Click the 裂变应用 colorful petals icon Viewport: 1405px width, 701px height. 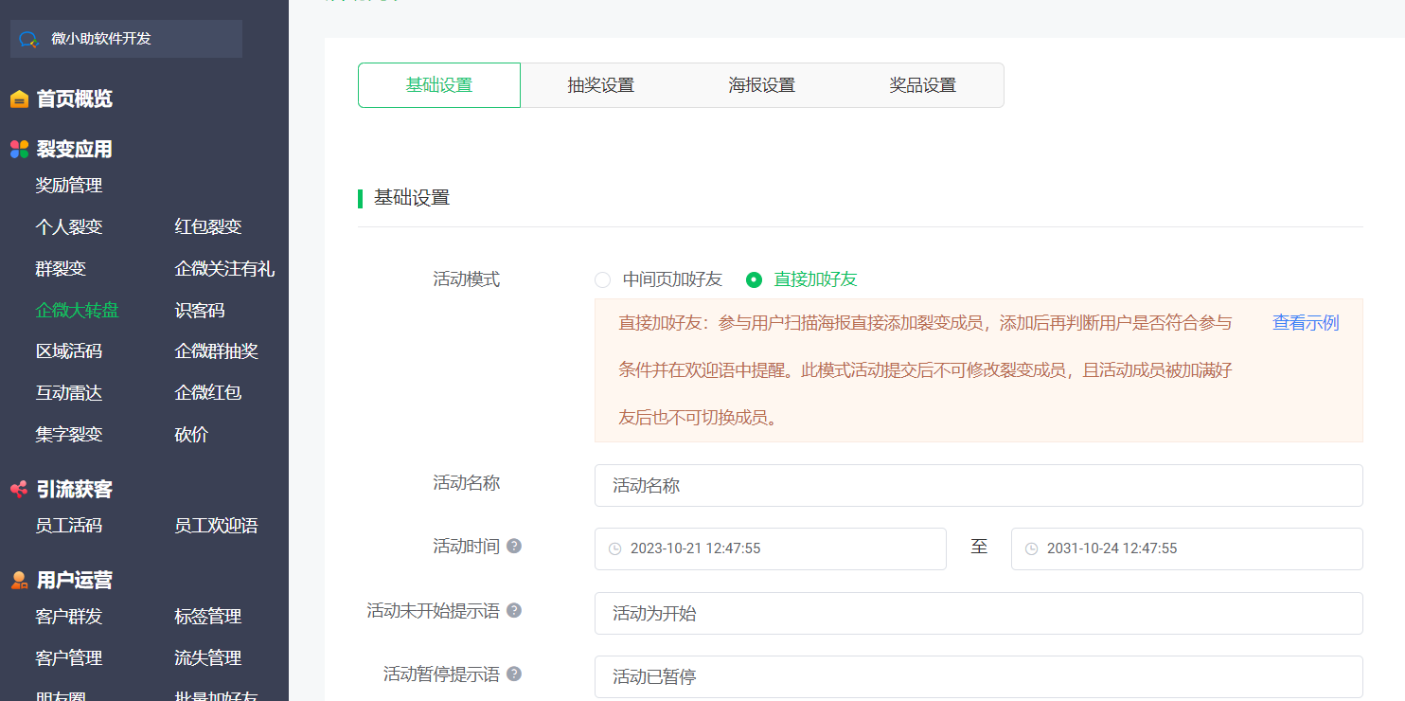pos(19,150)
